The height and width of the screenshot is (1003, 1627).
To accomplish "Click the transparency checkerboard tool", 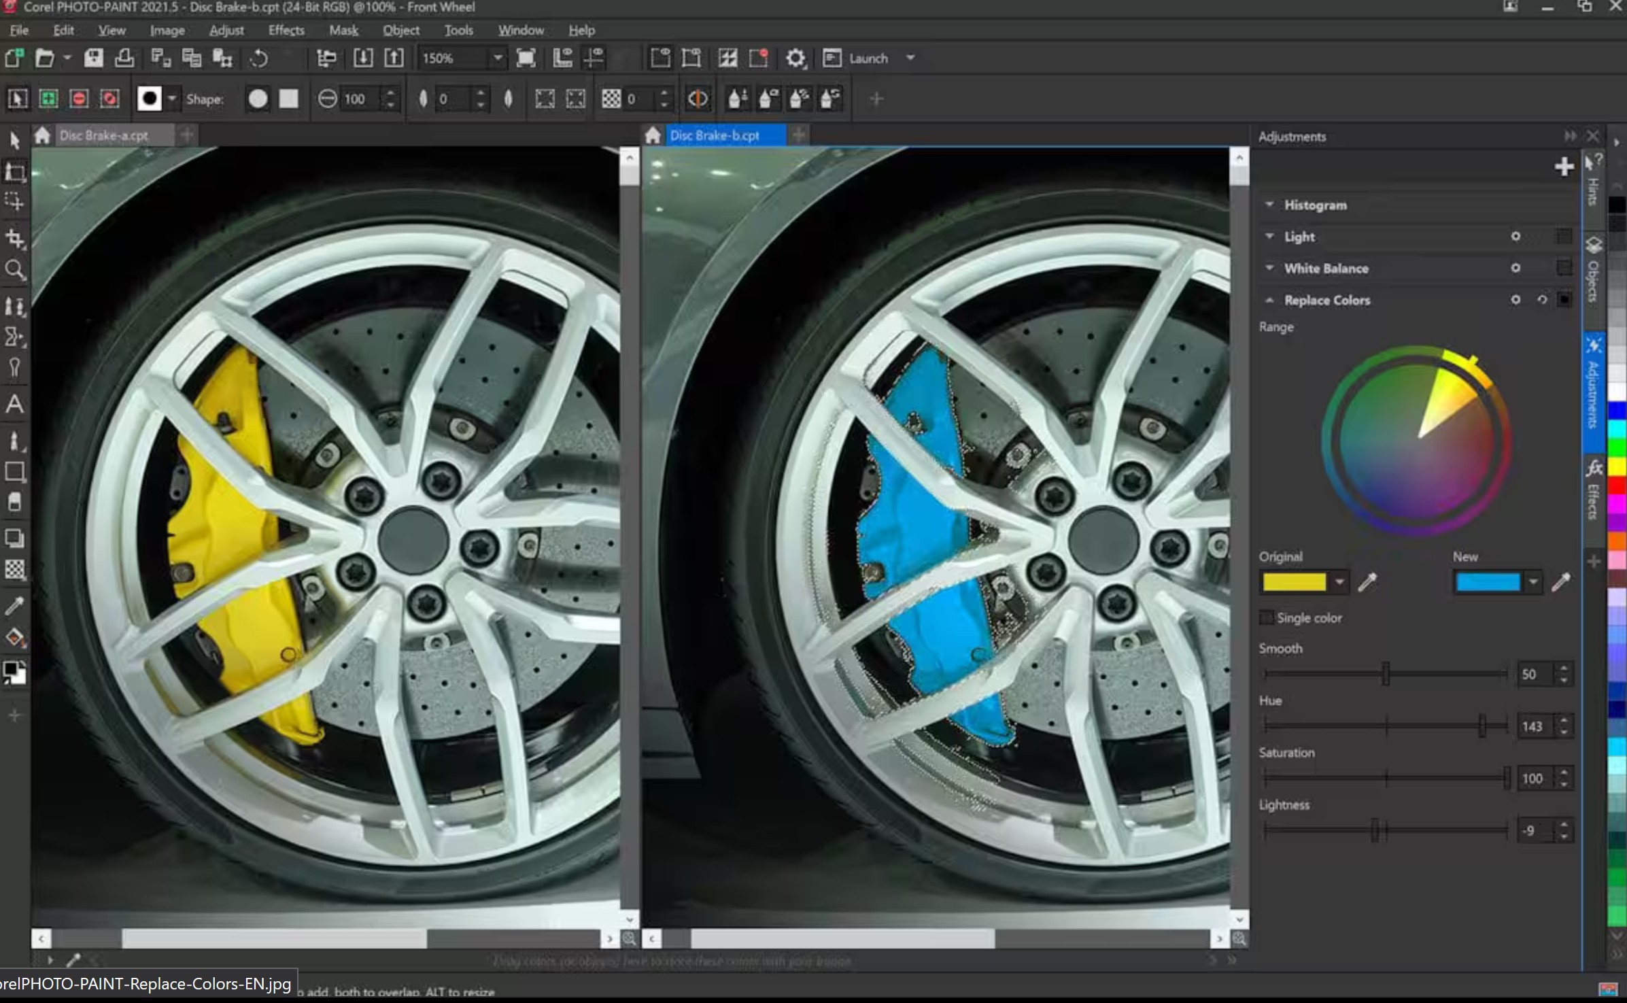I will 14,570.
